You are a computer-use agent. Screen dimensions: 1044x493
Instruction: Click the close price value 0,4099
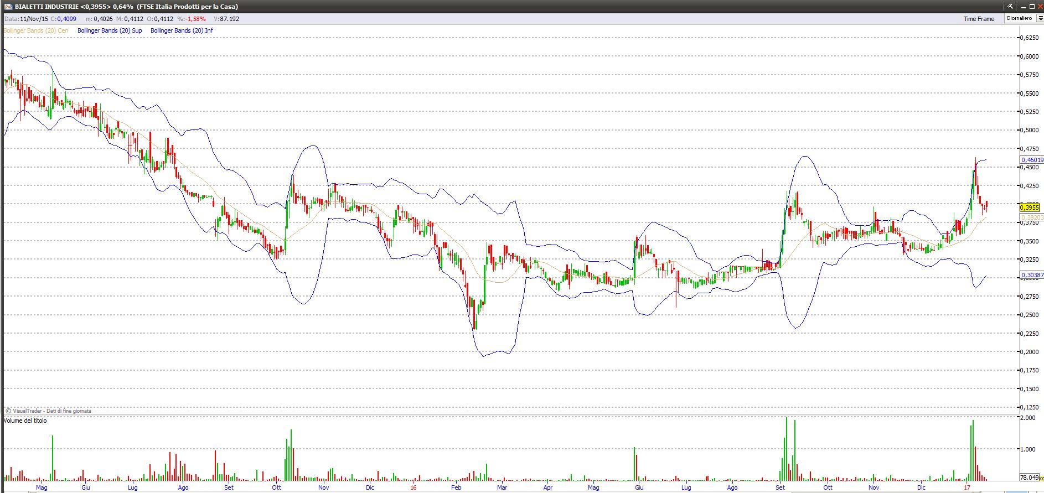[x=68, y=19]
